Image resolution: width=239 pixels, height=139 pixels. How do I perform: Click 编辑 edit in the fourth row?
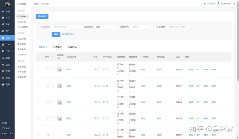tap(191, 118)
